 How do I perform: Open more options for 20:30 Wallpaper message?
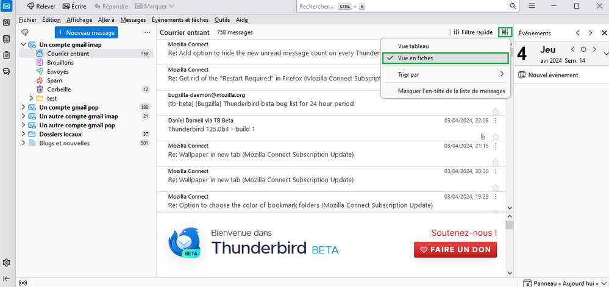[x=495, y=171]
